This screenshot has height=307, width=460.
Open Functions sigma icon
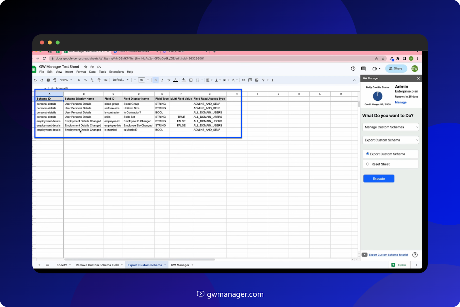click(273, 80)
